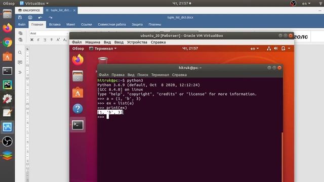The image size is (324, 182).
Task: Open the comments panel in ONLYOFFICE sidebar
Action: (x=20, y=62)
